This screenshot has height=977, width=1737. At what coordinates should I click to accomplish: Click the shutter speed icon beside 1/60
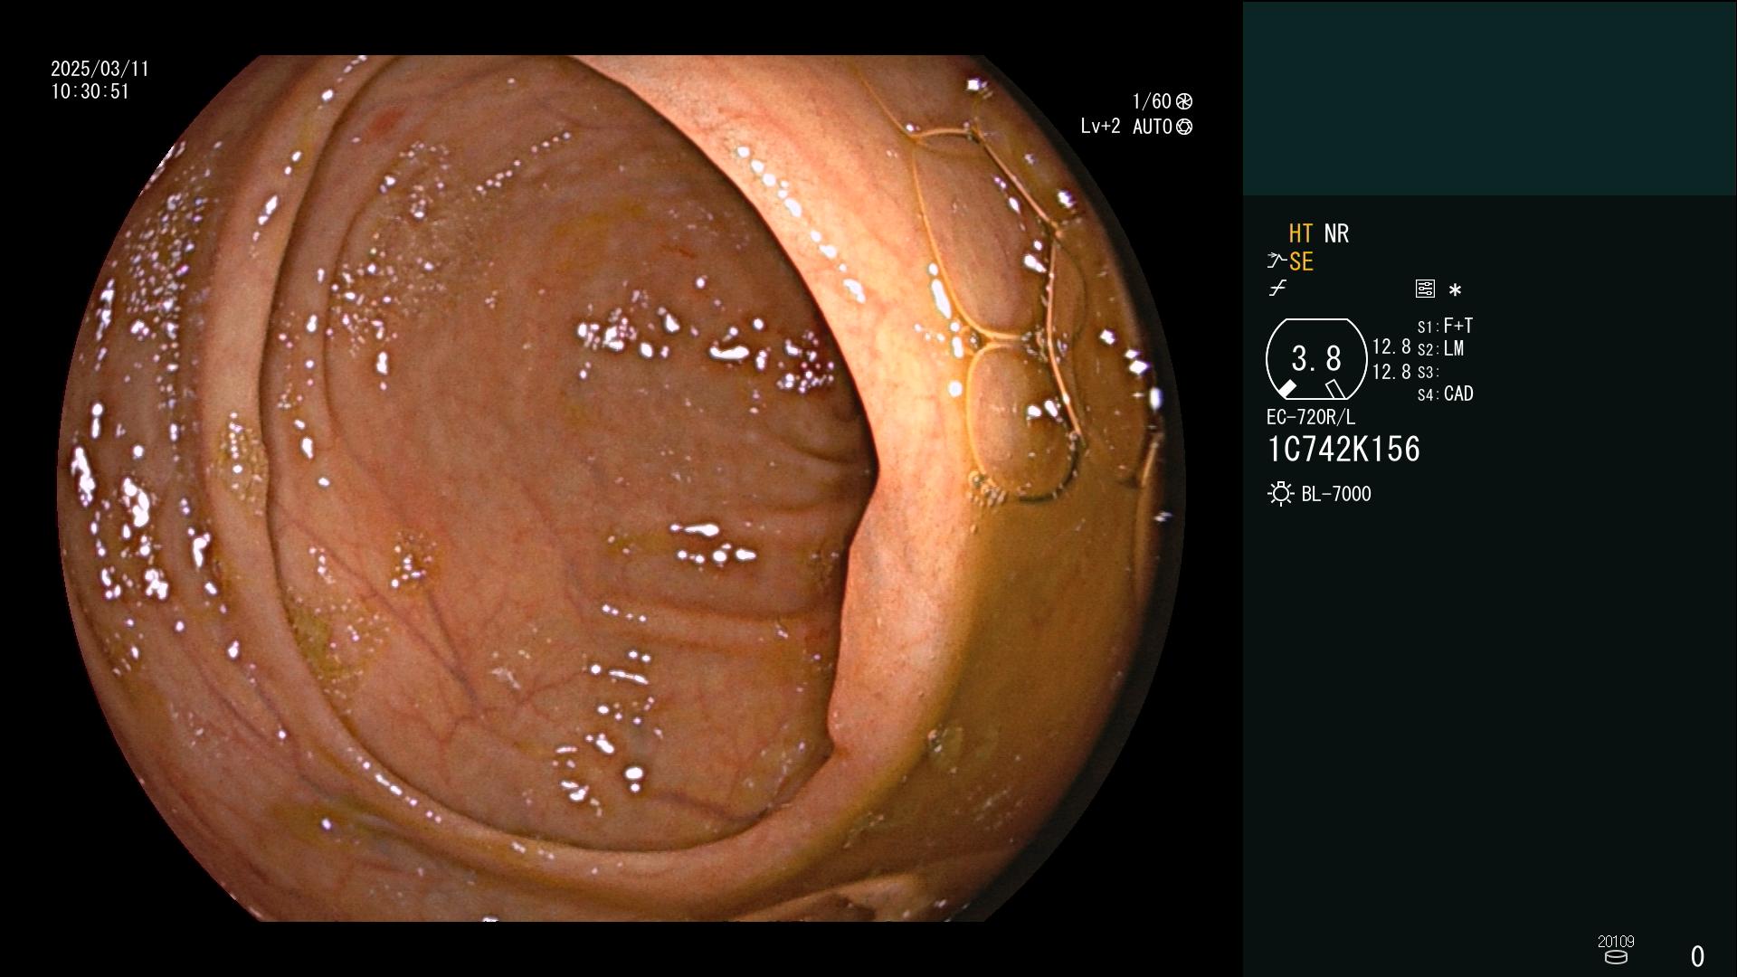pos(1184,101)
